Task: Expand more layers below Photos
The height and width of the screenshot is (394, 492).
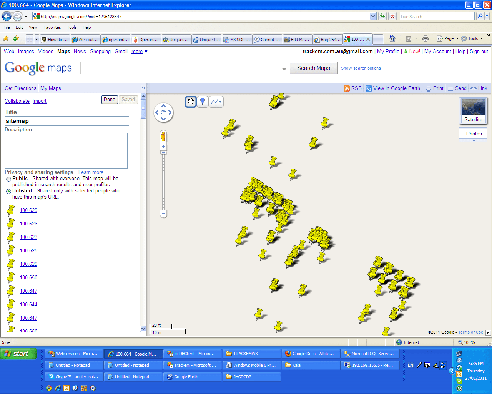Action: click(473, 141)
